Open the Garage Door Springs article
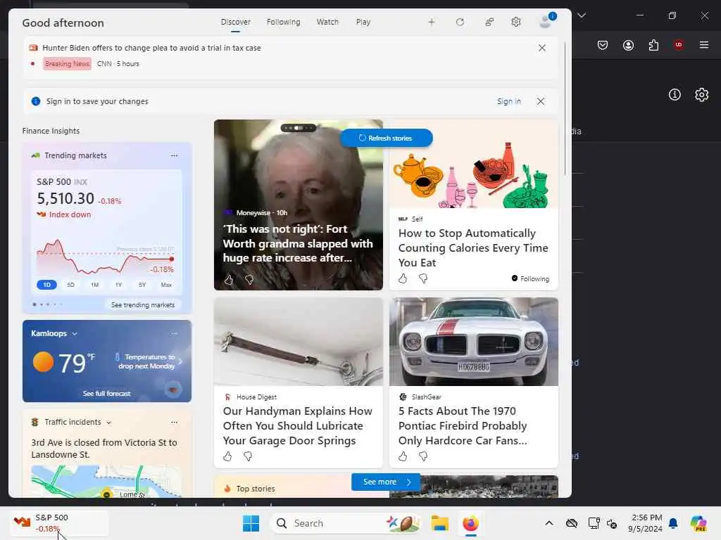This screenshot has height=540, width=721. tap(298, 425)
